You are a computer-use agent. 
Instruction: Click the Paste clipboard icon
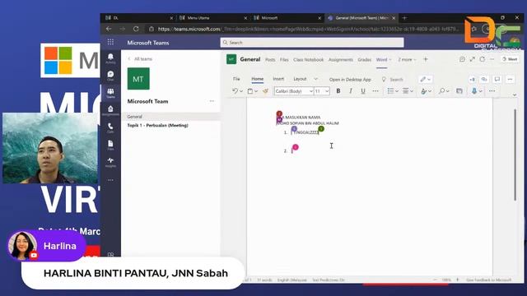click(x=250, y=91)
